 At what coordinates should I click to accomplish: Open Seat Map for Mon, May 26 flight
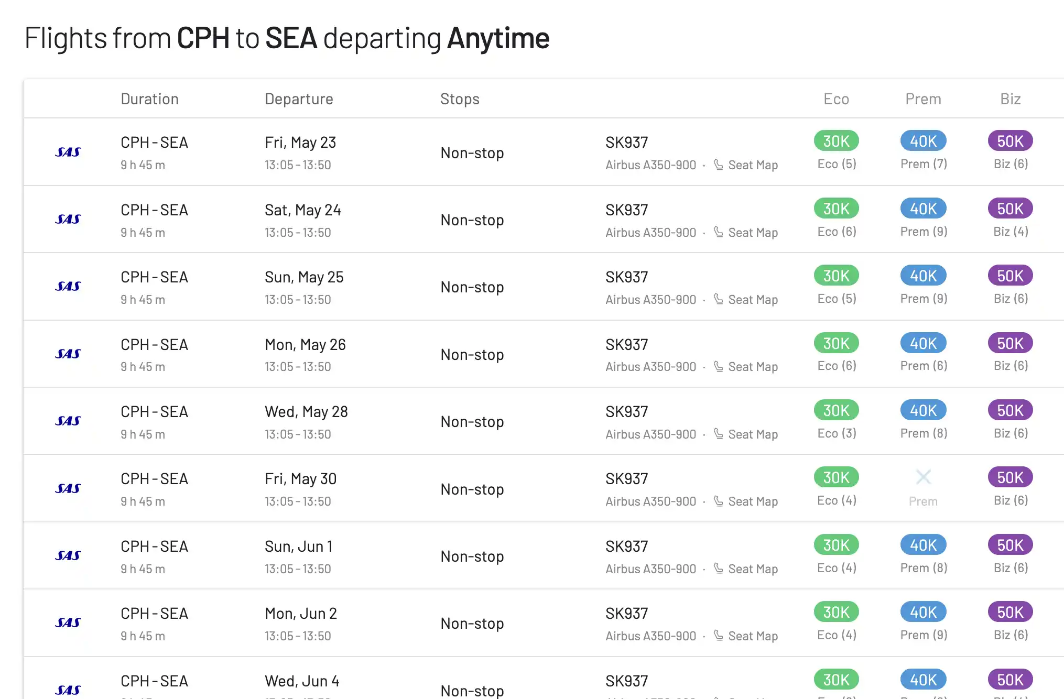pos(746,367)
